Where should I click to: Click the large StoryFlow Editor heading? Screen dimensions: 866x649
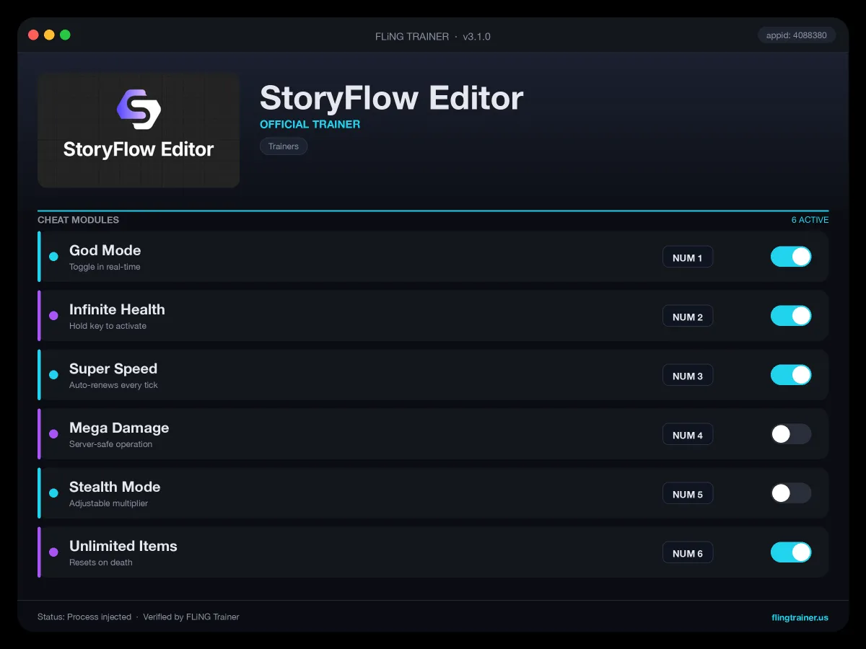click(x=391, y=97)
